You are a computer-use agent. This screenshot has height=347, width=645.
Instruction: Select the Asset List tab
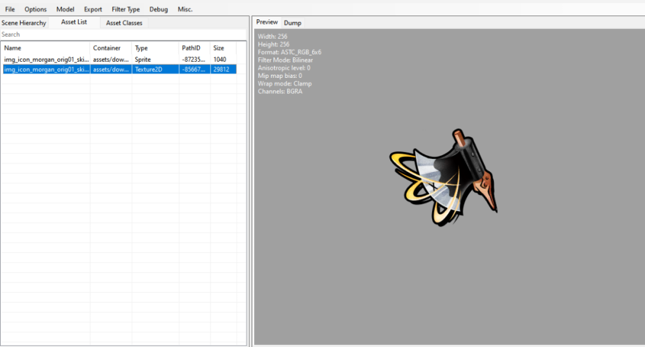pos(74,23)
